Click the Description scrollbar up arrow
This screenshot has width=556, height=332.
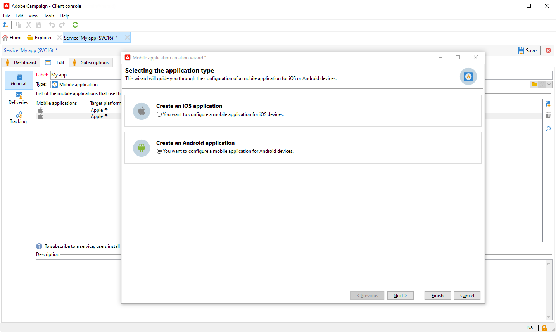(x=549, y=263)
